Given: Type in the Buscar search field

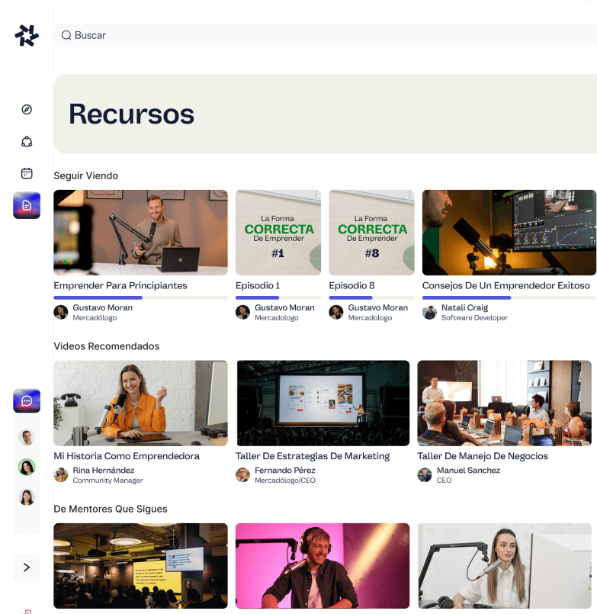Looking at the screenshot, I should [305, 35].
